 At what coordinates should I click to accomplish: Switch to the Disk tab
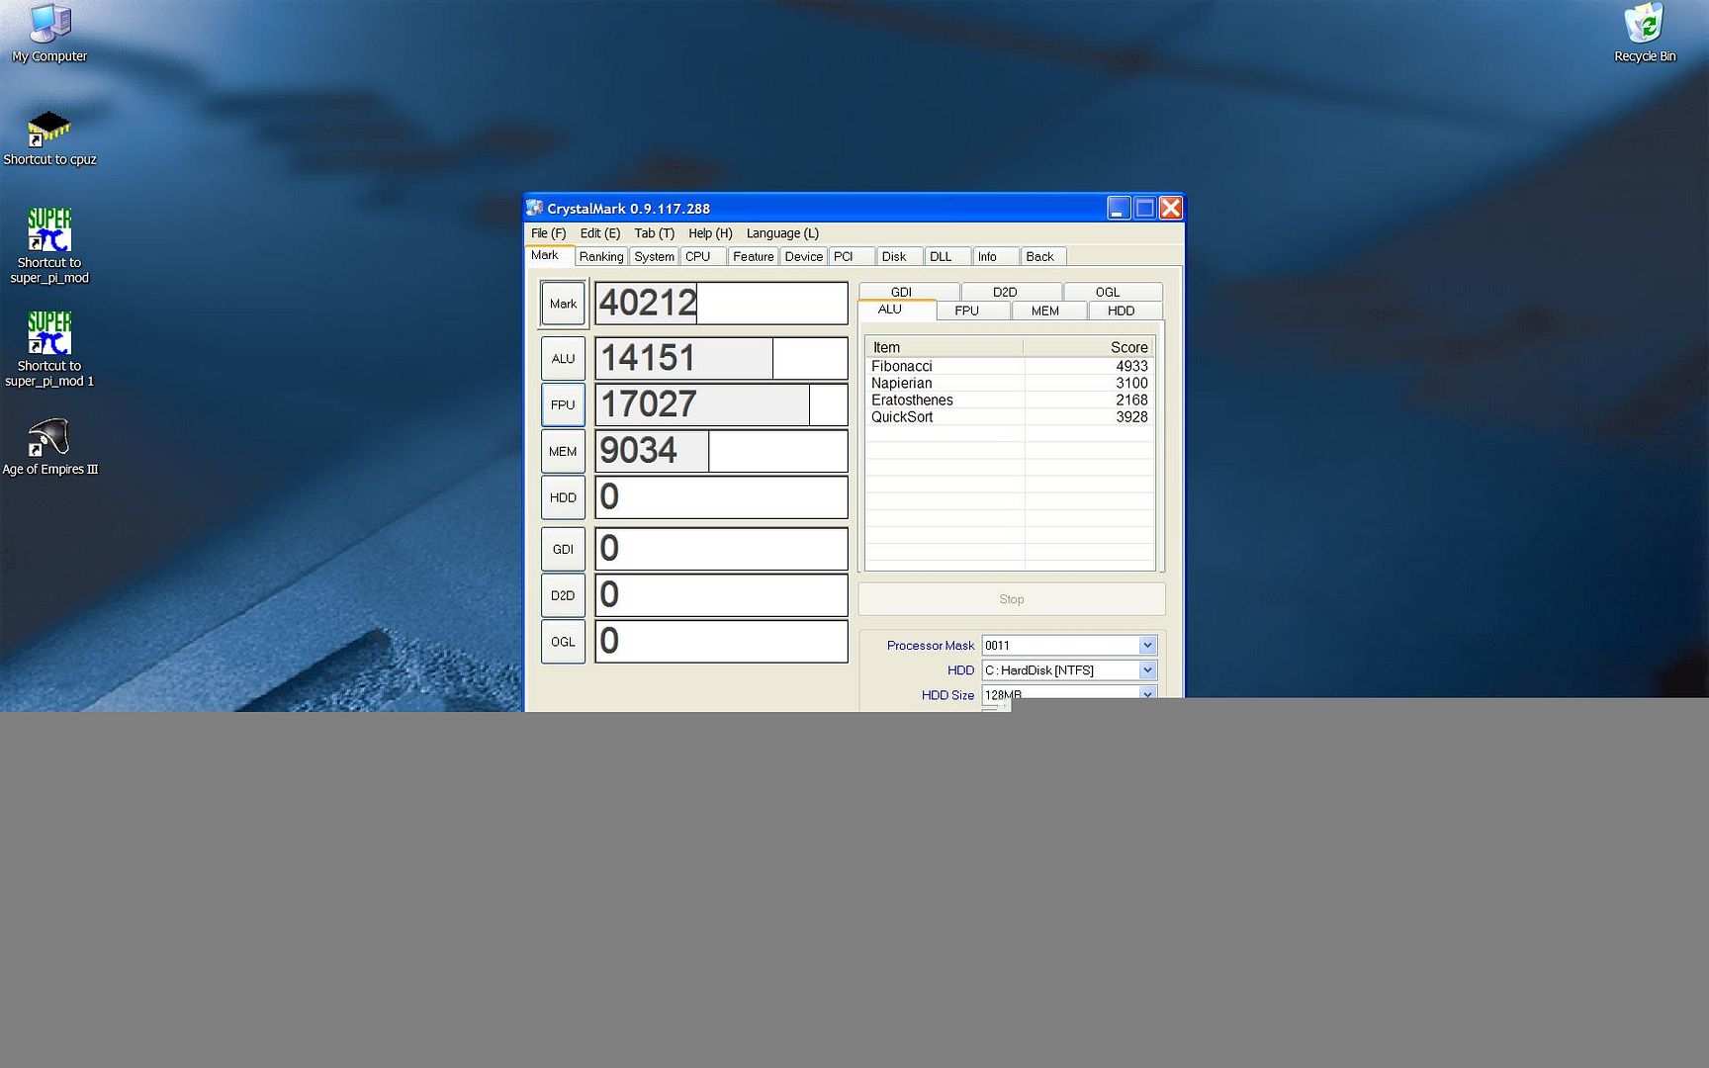900,256
